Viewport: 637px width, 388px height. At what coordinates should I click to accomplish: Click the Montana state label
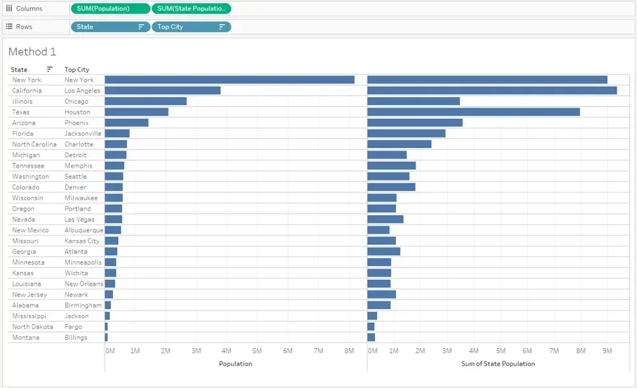pos(25,337)
